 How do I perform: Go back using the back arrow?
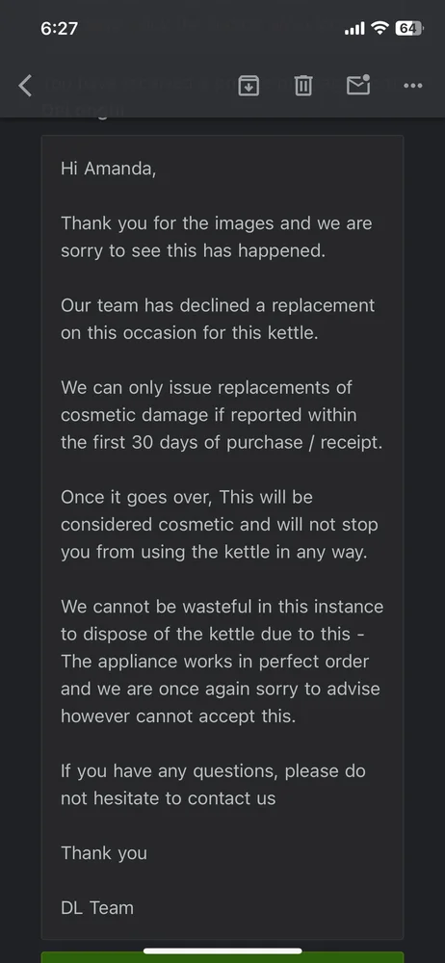pos(25,86)
